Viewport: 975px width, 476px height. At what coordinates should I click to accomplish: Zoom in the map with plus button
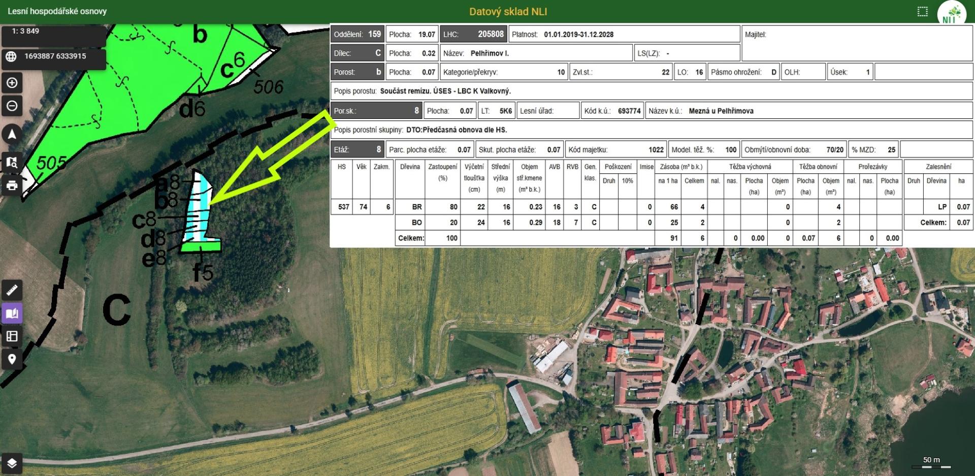coord(12,83)
